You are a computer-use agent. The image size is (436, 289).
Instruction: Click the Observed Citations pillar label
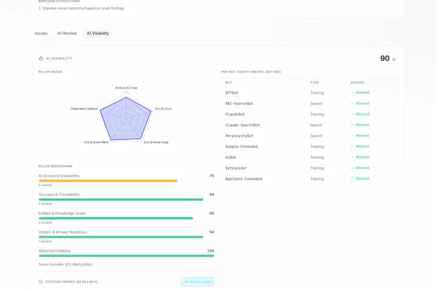(x=55, y=251)
